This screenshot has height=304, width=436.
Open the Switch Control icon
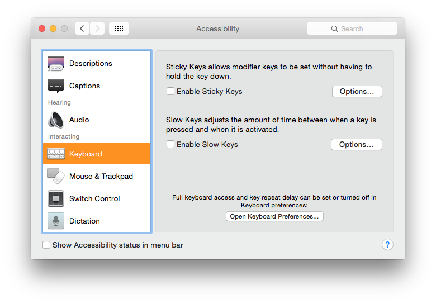pyautogui.click(x=56, y=198)
